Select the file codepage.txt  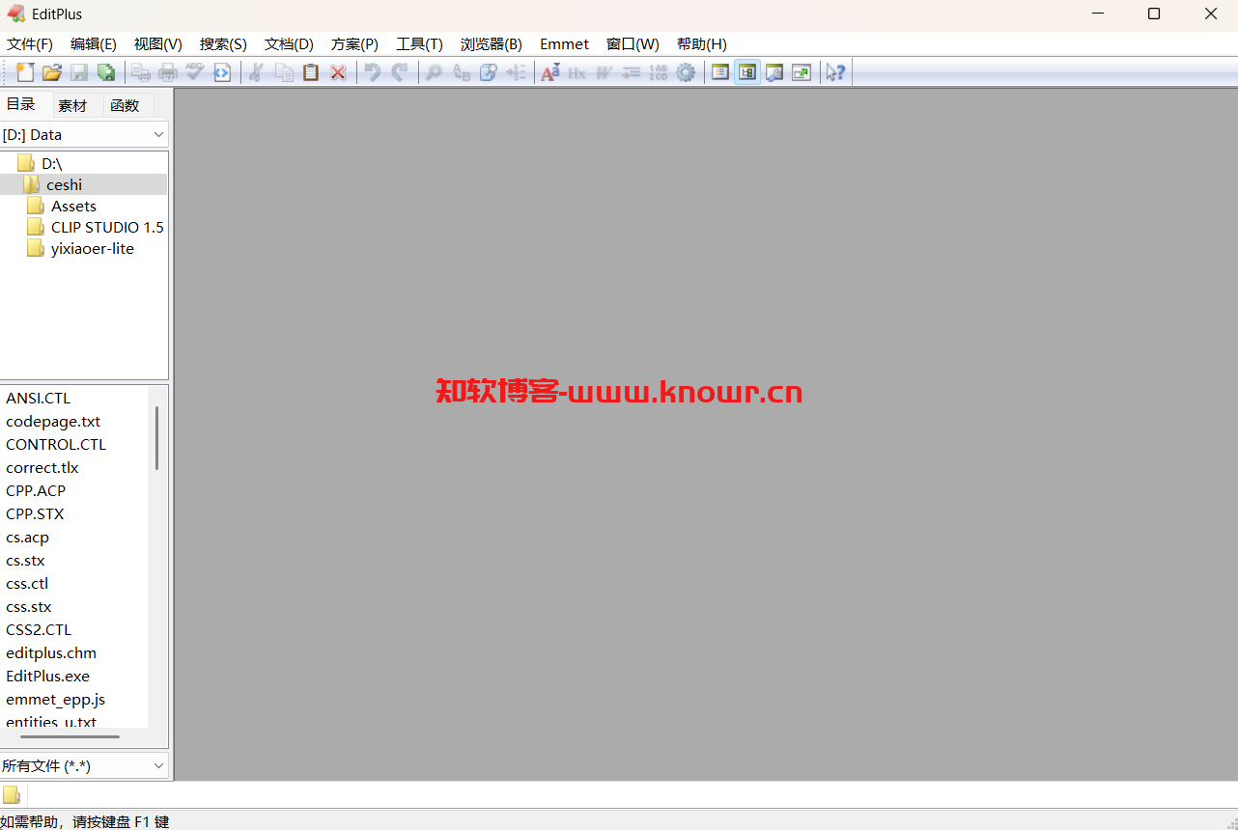click(x=53, y=422)
